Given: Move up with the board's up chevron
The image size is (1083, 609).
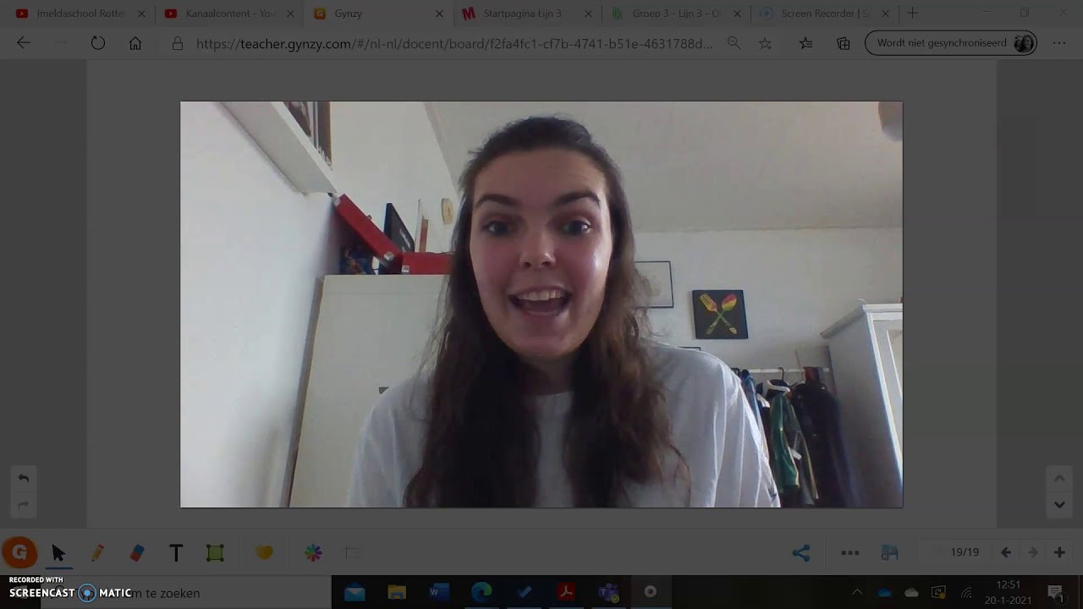Looking at the screenshot, I should coord(1059,479).
